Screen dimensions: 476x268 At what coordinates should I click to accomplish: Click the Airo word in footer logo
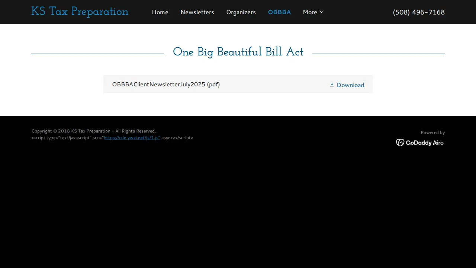[x=438, y=143]
